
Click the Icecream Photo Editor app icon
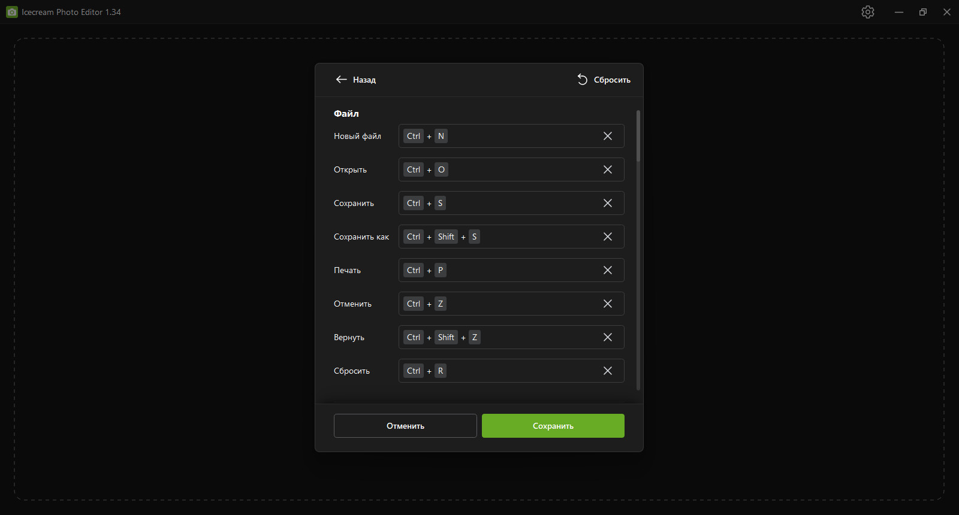click(12, 12)
